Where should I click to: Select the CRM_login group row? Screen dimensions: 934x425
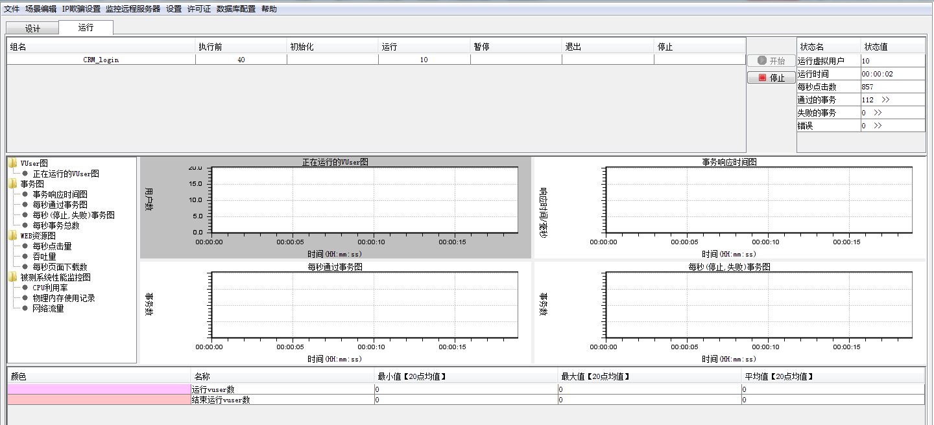point(101,60)
